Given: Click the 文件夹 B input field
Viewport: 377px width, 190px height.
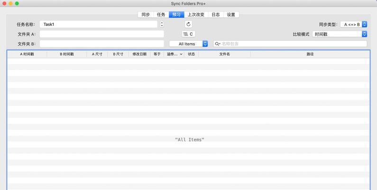Looking at the screenshot, I should [x=102, y=44].
